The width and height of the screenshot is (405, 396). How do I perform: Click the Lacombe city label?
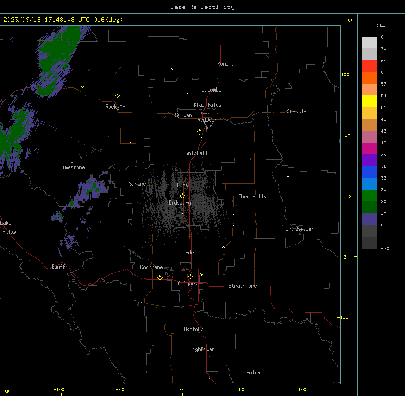click(x=211, y=90)
